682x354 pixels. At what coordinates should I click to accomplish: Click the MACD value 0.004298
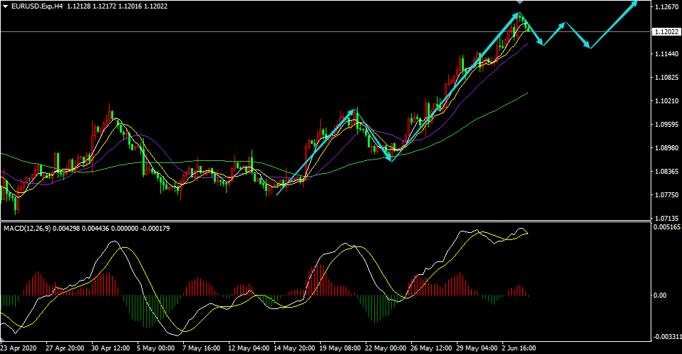point(66,229)
